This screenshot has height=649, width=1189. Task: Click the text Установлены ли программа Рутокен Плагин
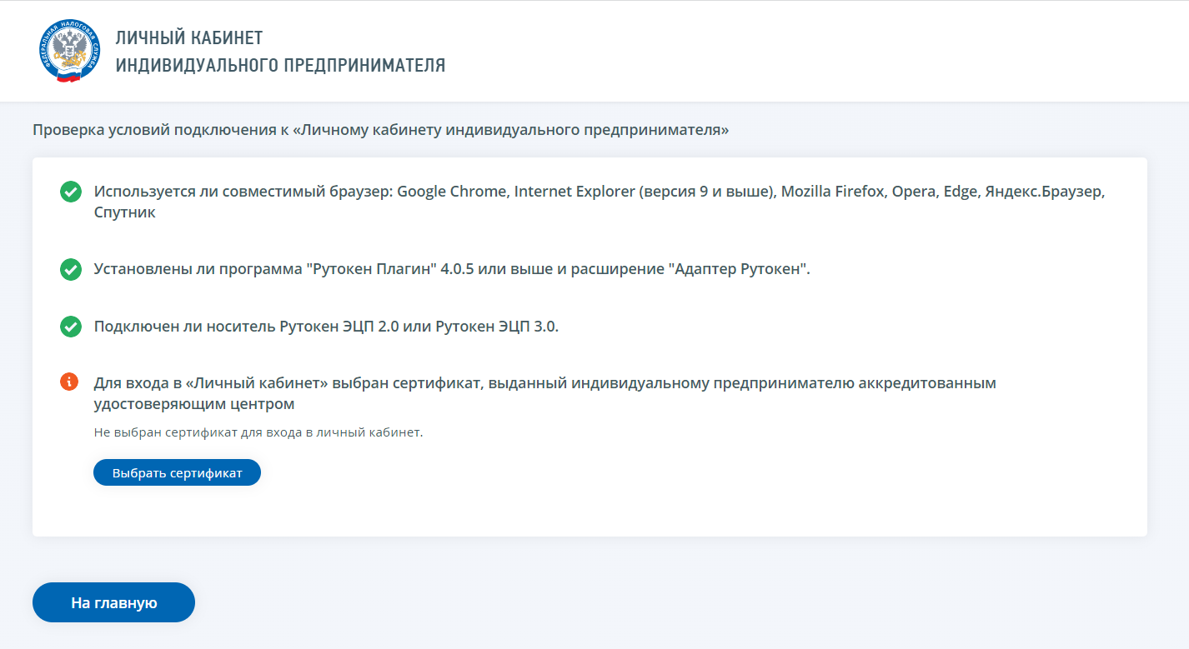point(452,269)
